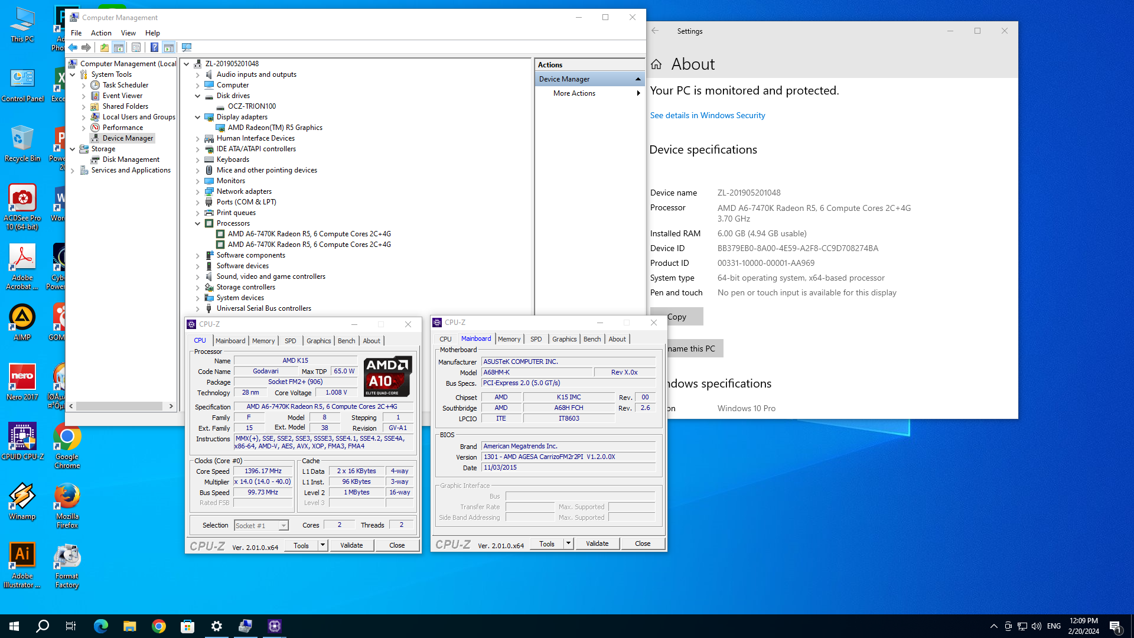Click the Settings back arrow
Image resolution: width=1134 pixels, height=638 pixels.
[655, 31]
